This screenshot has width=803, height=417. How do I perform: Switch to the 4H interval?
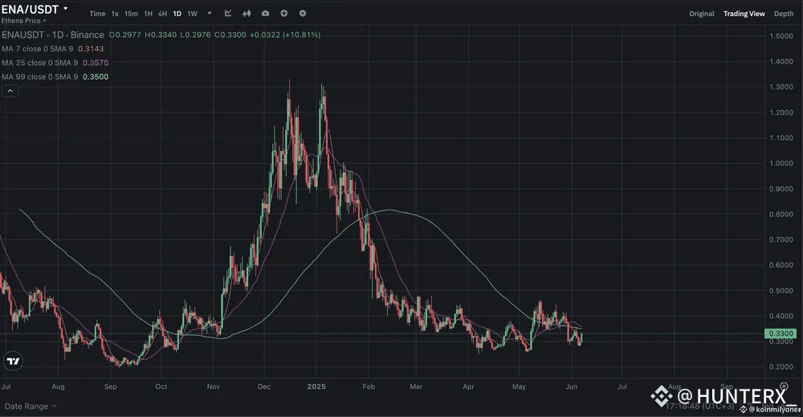(x=162, y=14)
